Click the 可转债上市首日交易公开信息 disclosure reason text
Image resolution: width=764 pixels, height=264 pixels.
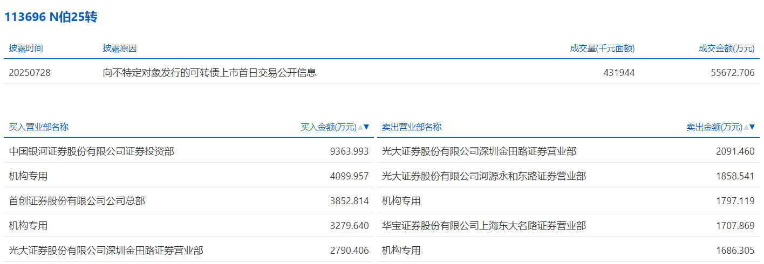click(209, 73)
